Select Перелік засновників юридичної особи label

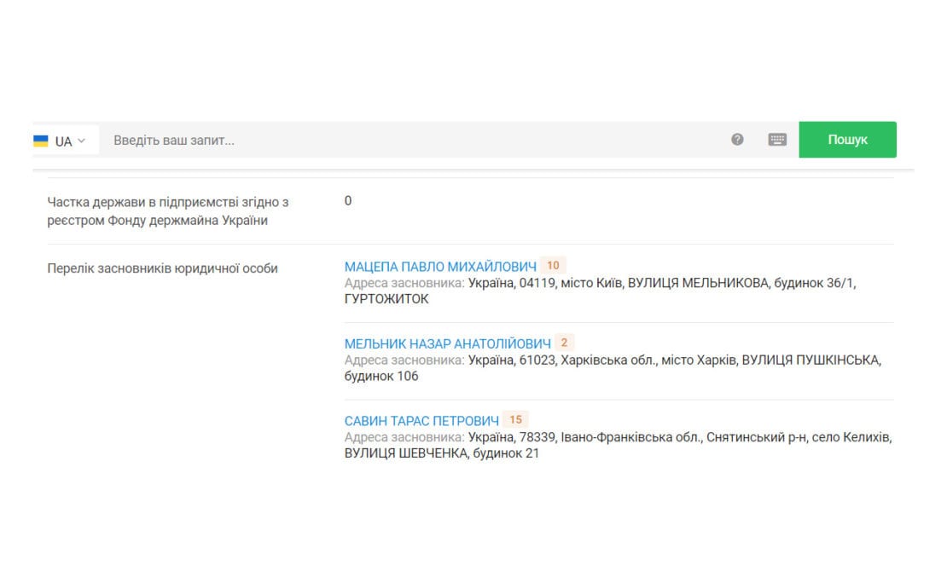click(x=162, y=268)
